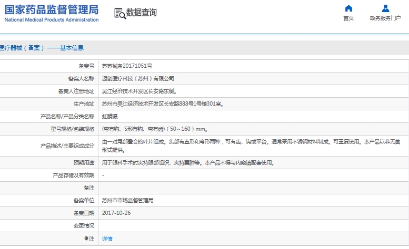This screenshot has width=409, height=249.
Task: Click the 型号规格/包装规格 label
Action: pyautogui.click(x=72, y=129)
